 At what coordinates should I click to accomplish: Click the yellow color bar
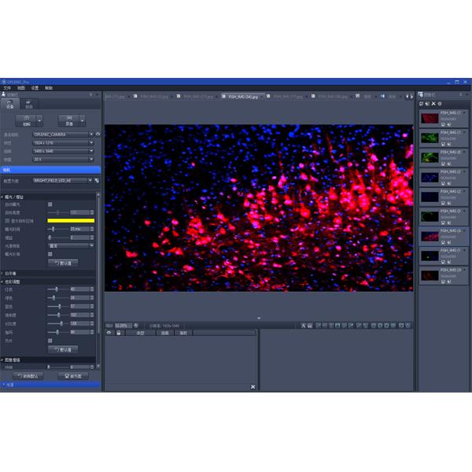pyautogui.click(x=71, y=220)
